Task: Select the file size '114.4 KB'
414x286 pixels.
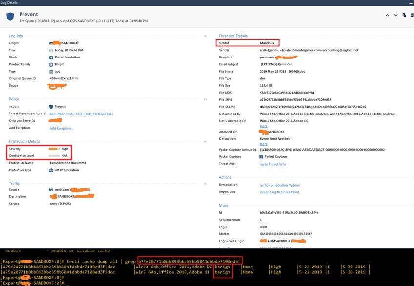Action: 266,86
